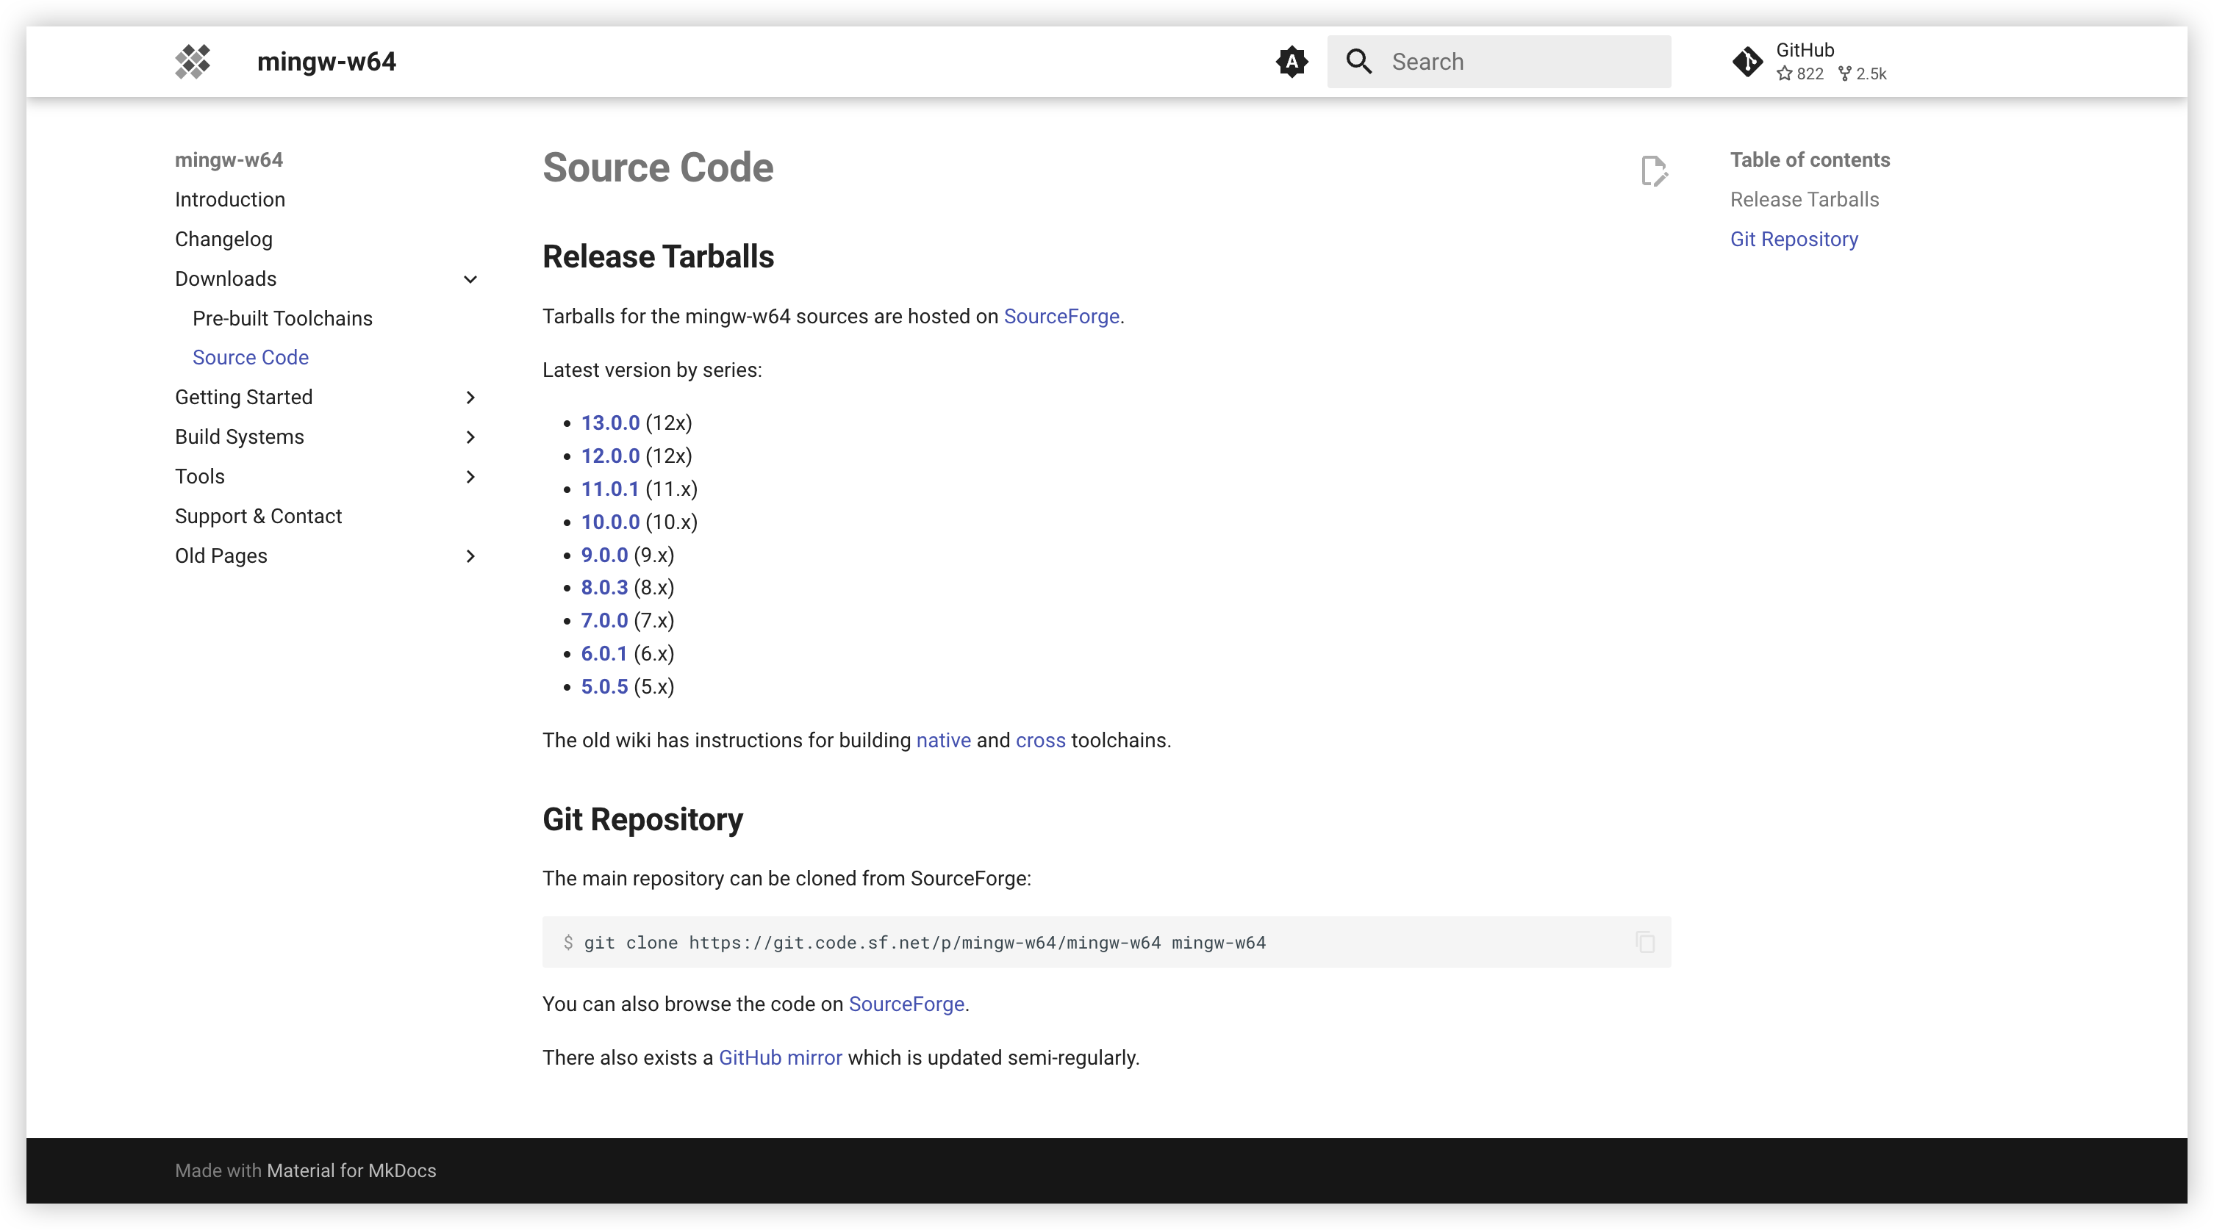
Task: Click the search magnifier icon
Action: [x=1359, y=62]
